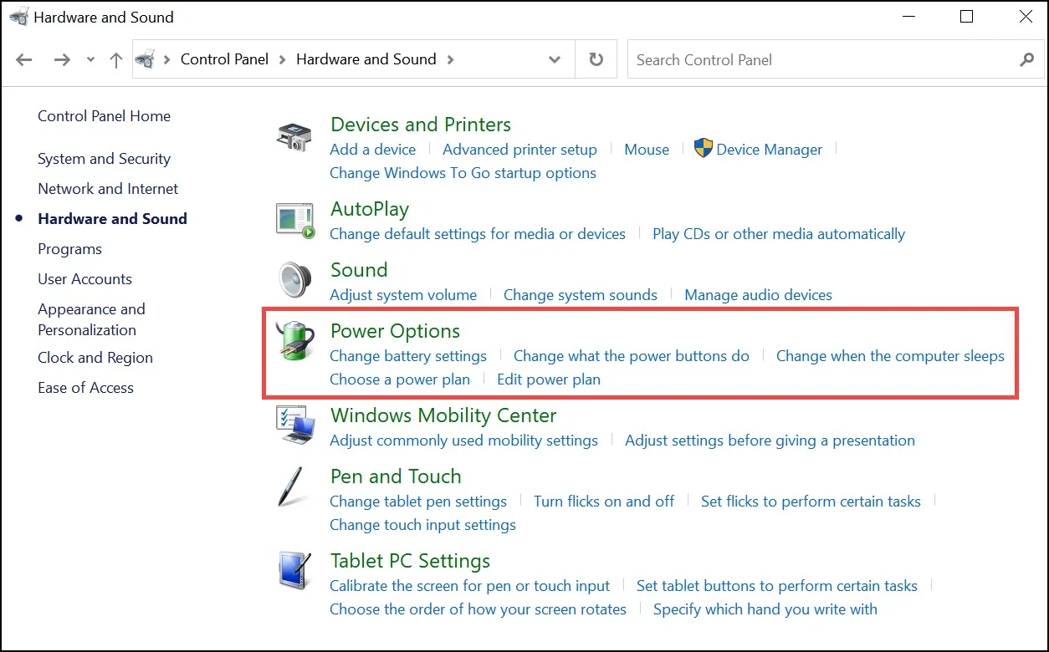1049x652 pixels.
Task: Refresh the Control Panel view
Action: (596, 59)
